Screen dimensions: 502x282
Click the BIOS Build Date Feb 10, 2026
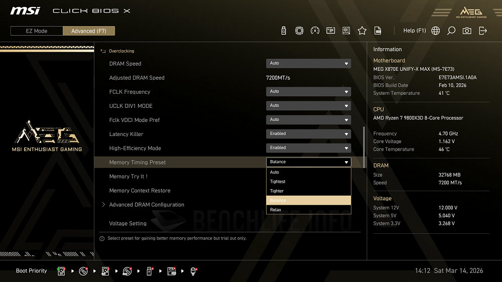point(452,85)
